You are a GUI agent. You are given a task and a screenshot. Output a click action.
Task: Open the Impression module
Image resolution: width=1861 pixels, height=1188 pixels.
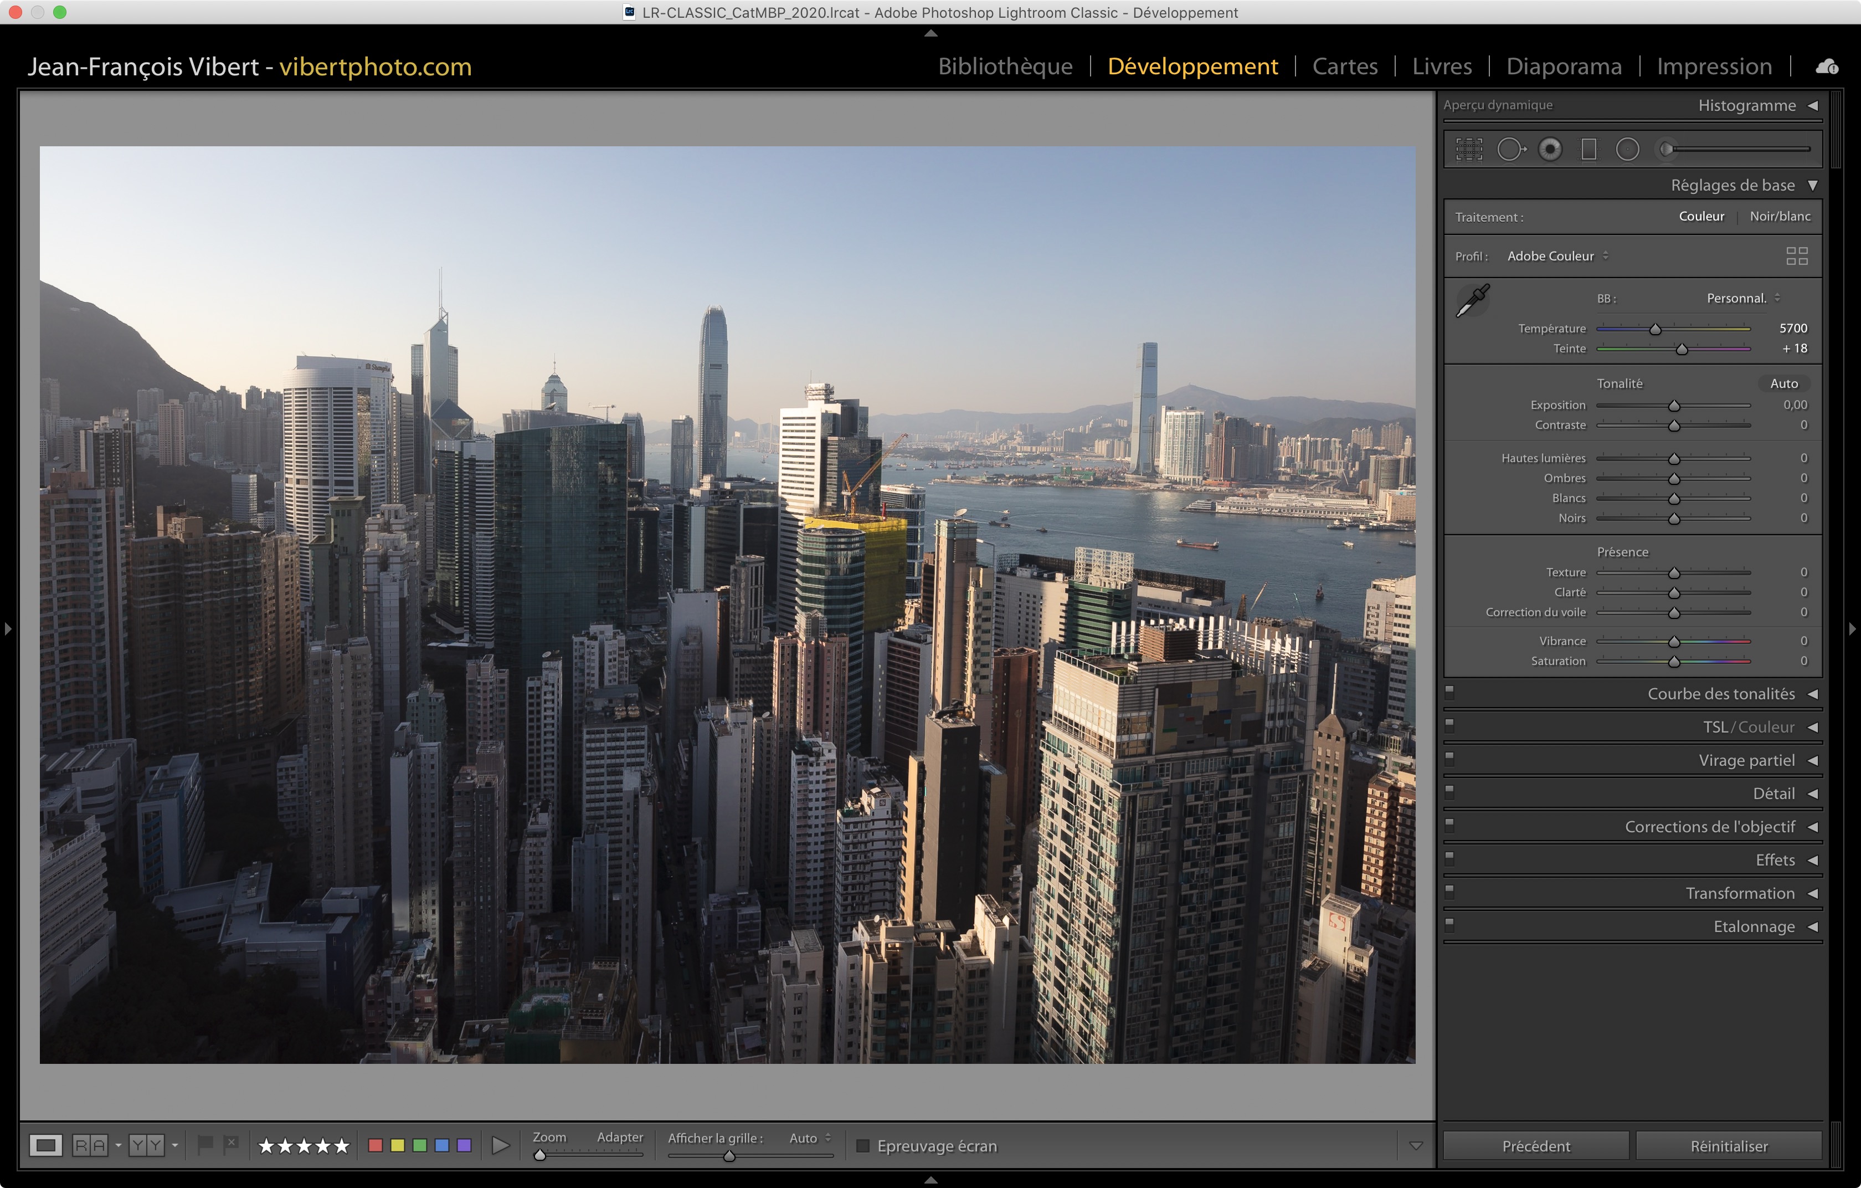click(x=1713, y=66)
